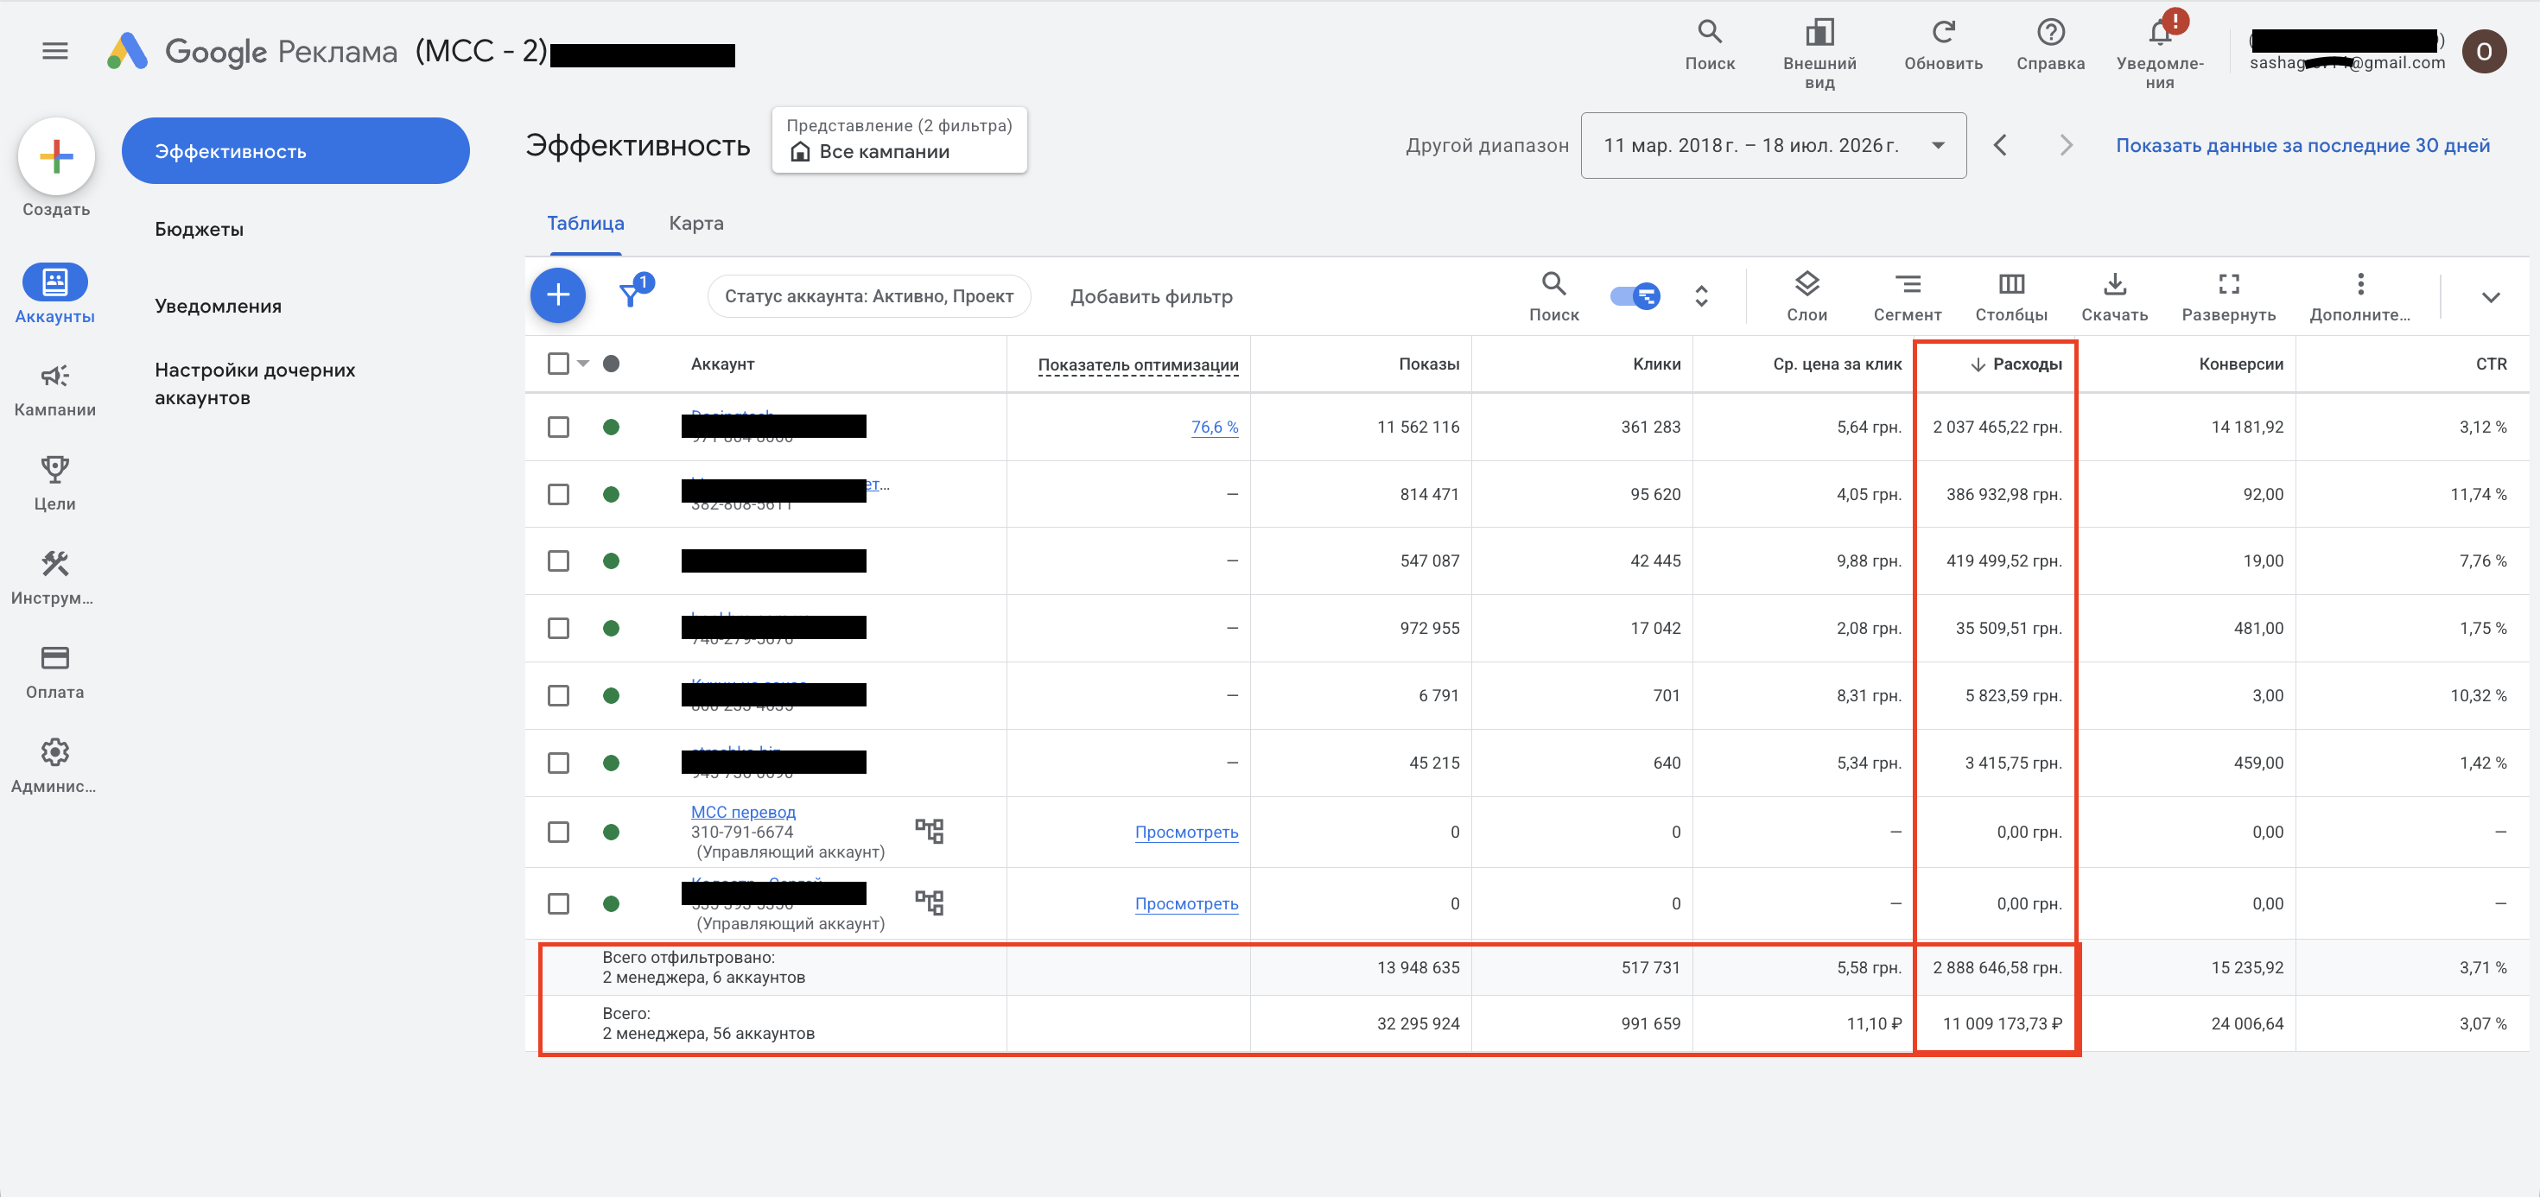Image resolution: width=2540 pixels, height=1197 pixels.
Task: Select Эффективность in the side menu
Action: click(295, 151)
